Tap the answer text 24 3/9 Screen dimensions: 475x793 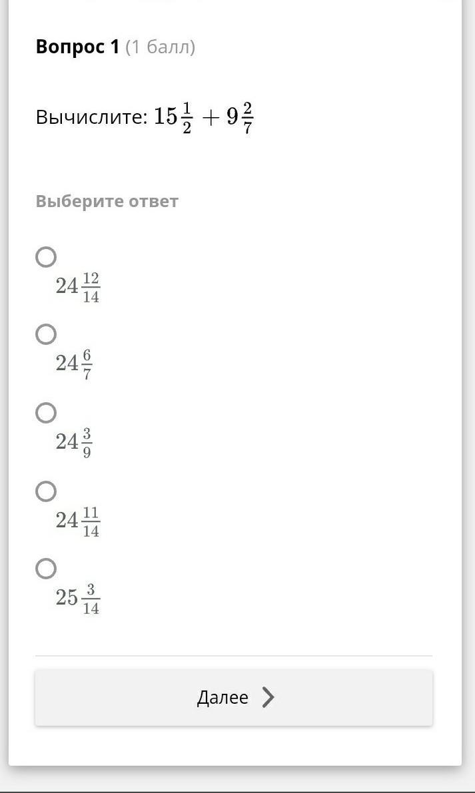point(73,443)
